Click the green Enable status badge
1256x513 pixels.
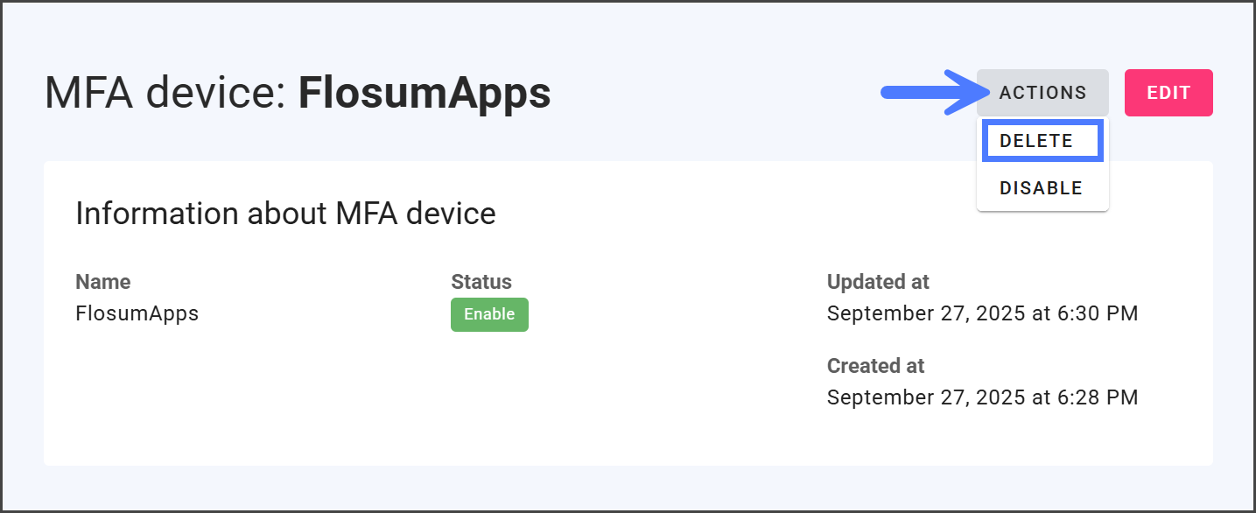pyautogui.click(x=489, y=314)
